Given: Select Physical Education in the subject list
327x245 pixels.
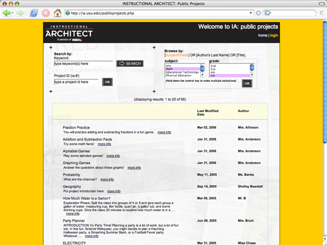Looking at the screenshot, I should (183, 76).
